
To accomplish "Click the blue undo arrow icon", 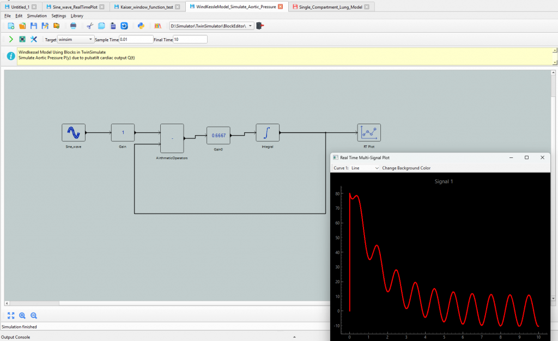I will coord(124,26).
